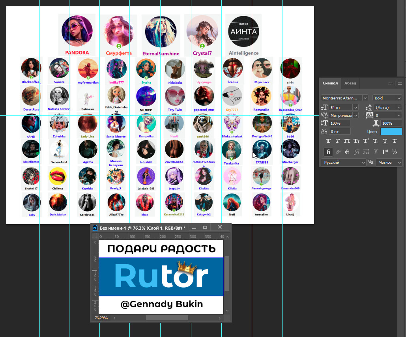Click the Strikethrough text icon
The height and width of the screenshot is (337, 406).
click(395, 141)
